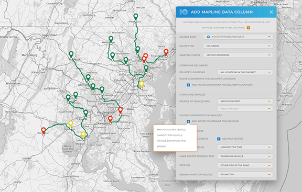Image resolution: width=302 pixels, height=192 pixels.
Task: Select the green pin at Reisterstown
Action: 113,56
